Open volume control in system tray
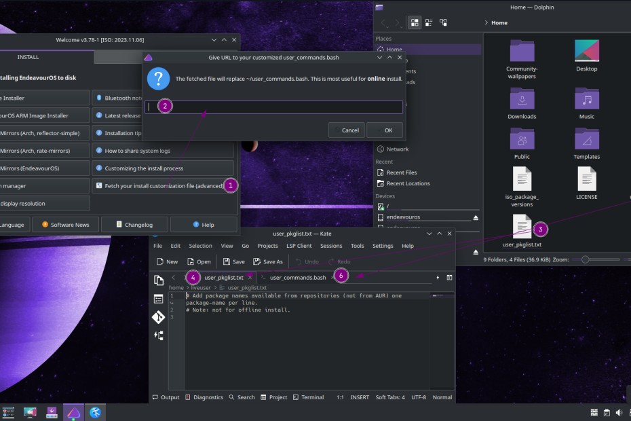Image resolution: width=631 pixels, height=421 pixels. click(619, 412)
